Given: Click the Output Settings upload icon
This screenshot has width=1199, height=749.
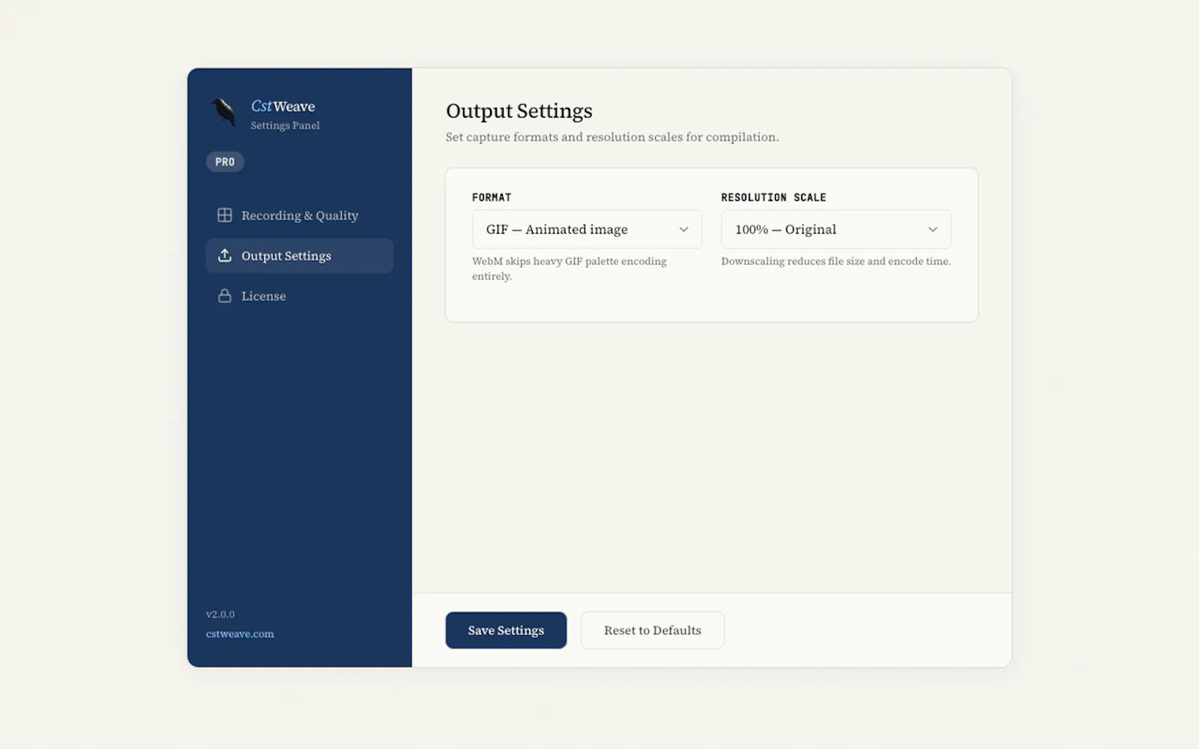Looking at the screenshot, I should tap(224, 255).
